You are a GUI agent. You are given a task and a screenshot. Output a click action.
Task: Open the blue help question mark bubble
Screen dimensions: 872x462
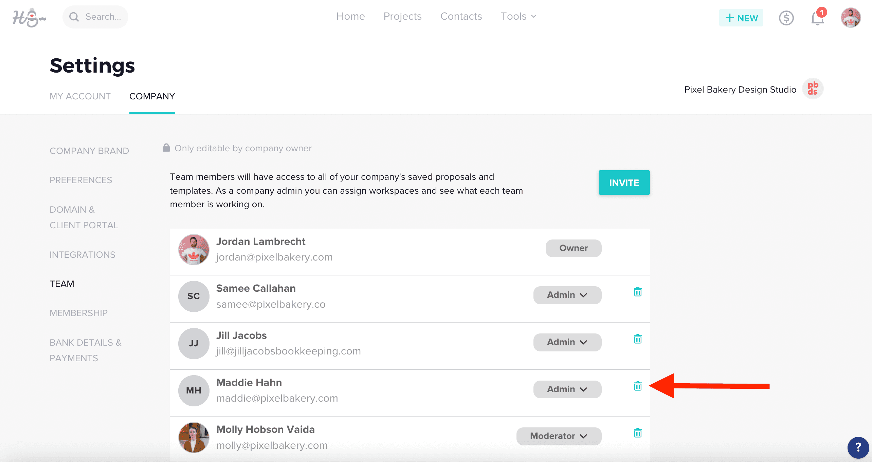click(858, 447)
